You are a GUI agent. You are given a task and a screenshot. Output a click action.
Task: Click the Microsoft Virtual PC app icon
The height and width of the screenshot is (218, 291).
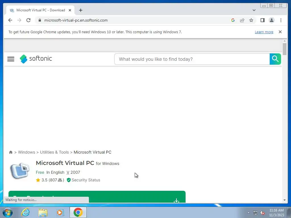[20, 171]
